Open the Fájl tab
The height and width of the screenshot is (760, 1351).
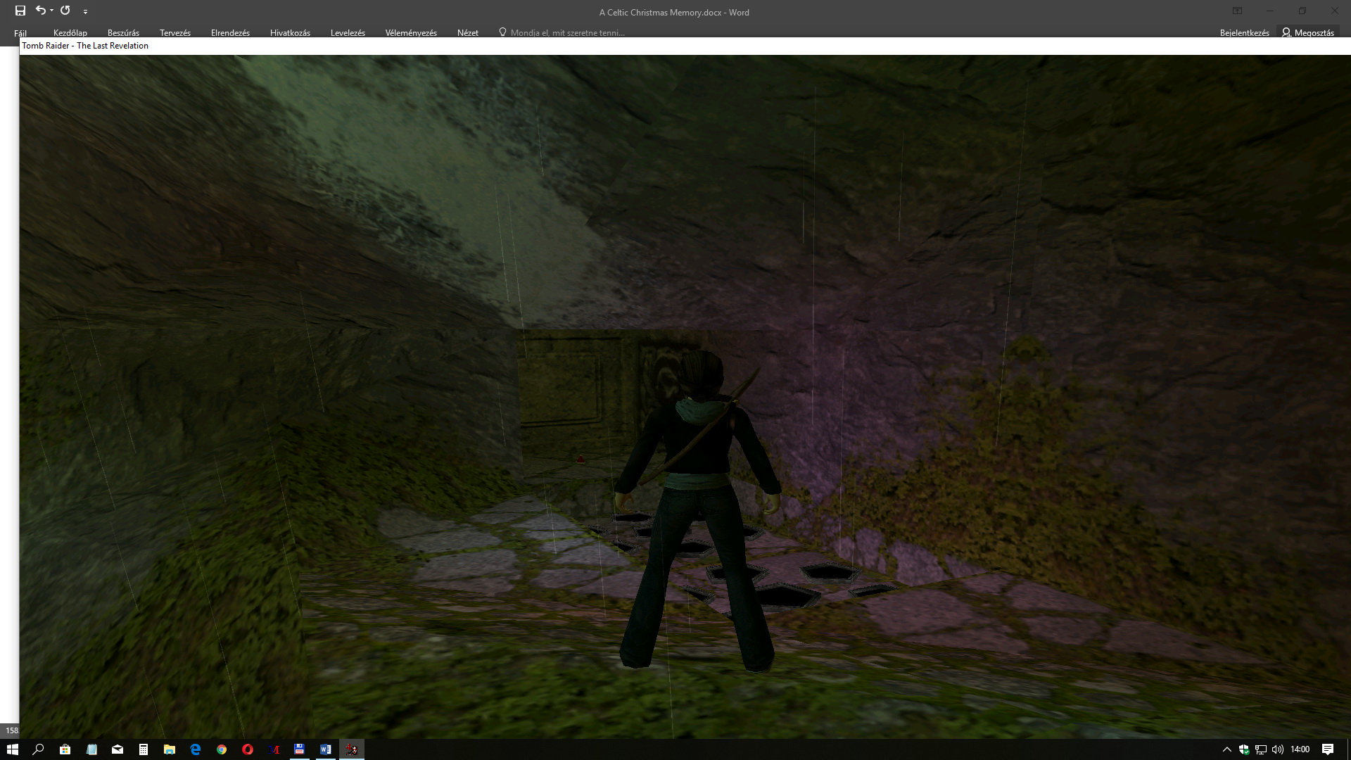pos(20,33)
